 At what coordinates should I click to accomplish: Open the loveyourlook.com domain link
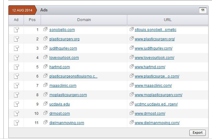pyautogui.click(x=64, y=58)
